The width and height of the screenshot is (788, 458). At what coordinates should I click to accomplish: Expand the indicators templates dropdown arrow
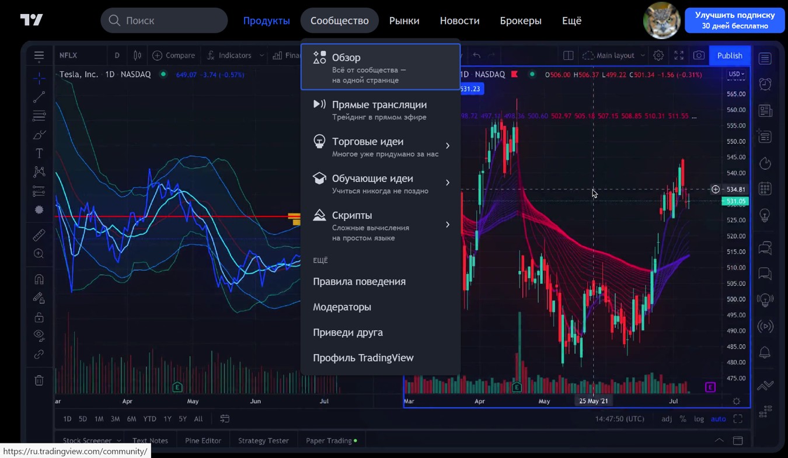261,55
